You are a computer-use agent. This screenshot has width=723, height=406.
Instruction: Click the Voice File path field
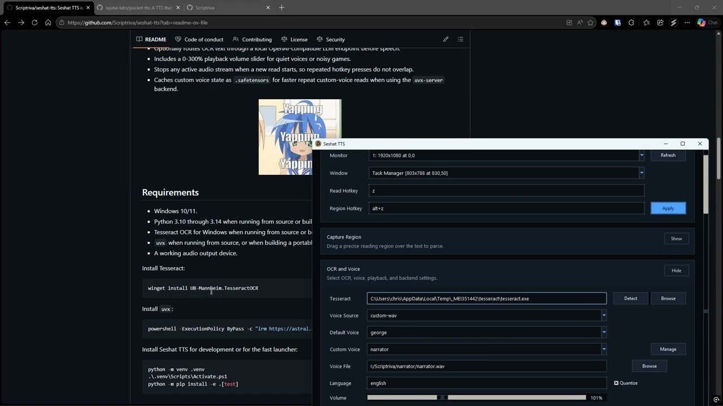[486, 366]
